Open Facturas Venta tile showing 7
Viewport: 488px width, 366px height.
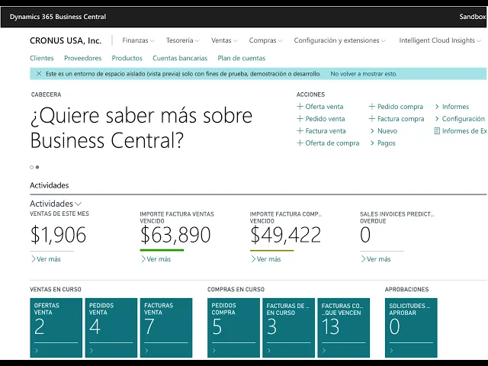pyautogui.click(x=166, y=328)
